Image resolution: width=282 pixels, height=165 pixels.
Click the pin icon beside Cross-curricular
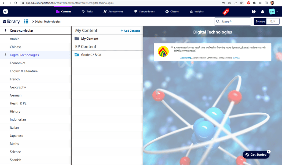[6, 31]
